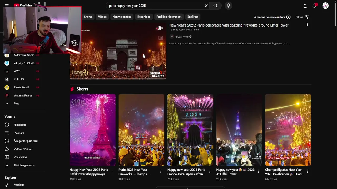Play Happy new year 2023 Eiffel Short
Viewport: 337px width, 189px height.
pyautogui.click(x=239, y=130)
